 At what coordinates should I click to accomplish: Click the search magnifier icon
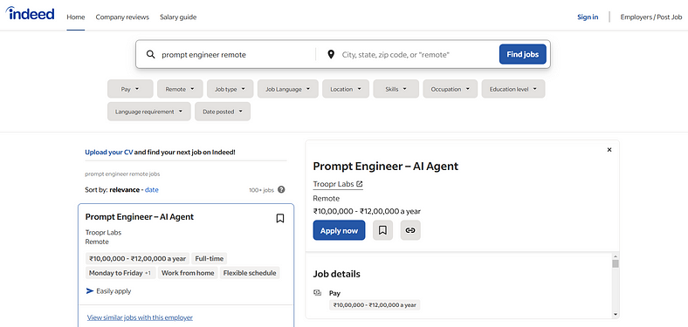(150, 54)
